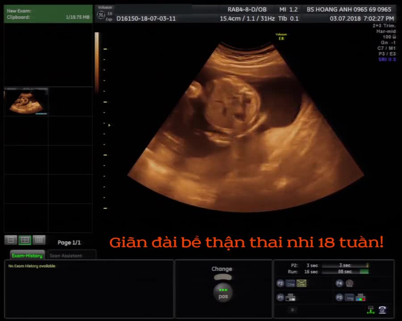The width and height of the screenshot is (402, 321).
Task: Click the REC recorder icon beside P4
Action: [349, 284]
